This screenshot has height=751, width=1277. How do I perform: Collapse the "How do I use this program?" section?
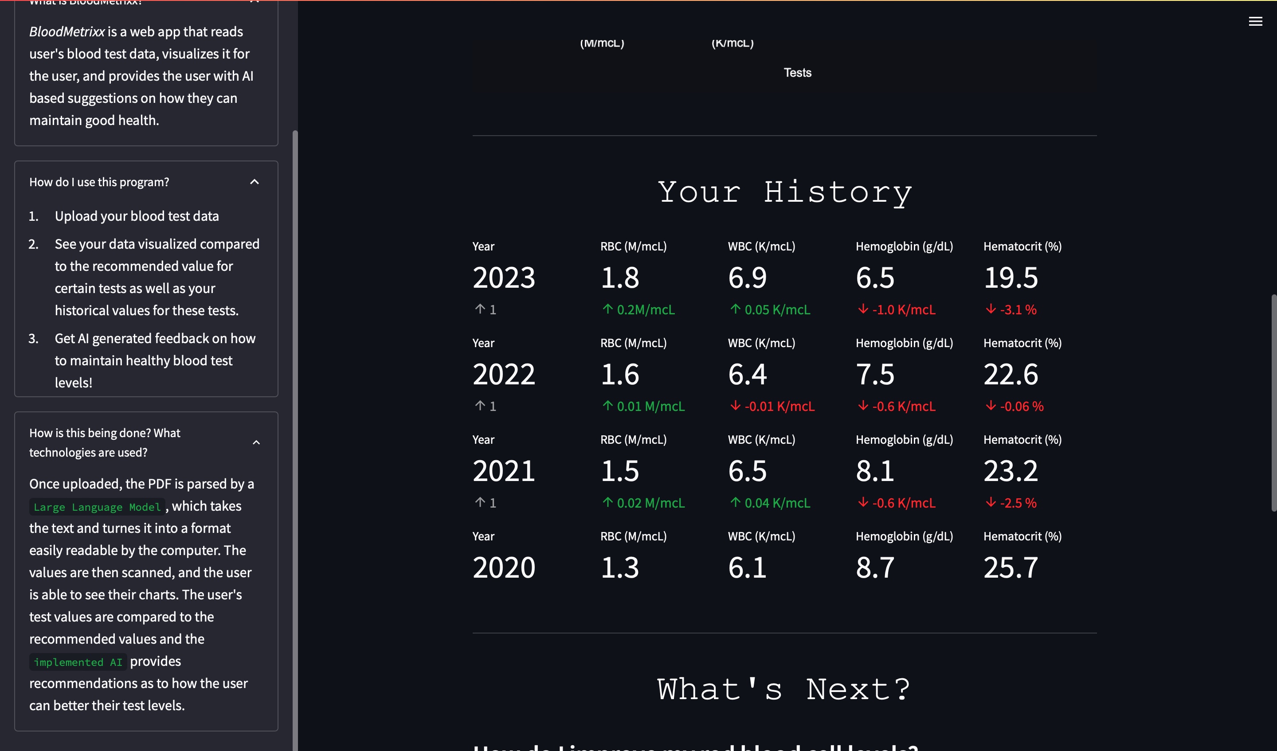(255, 182)
